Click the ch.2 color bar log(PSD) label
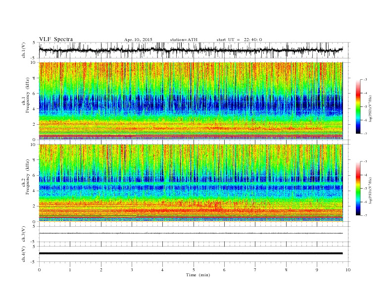 tap(370, 190)
